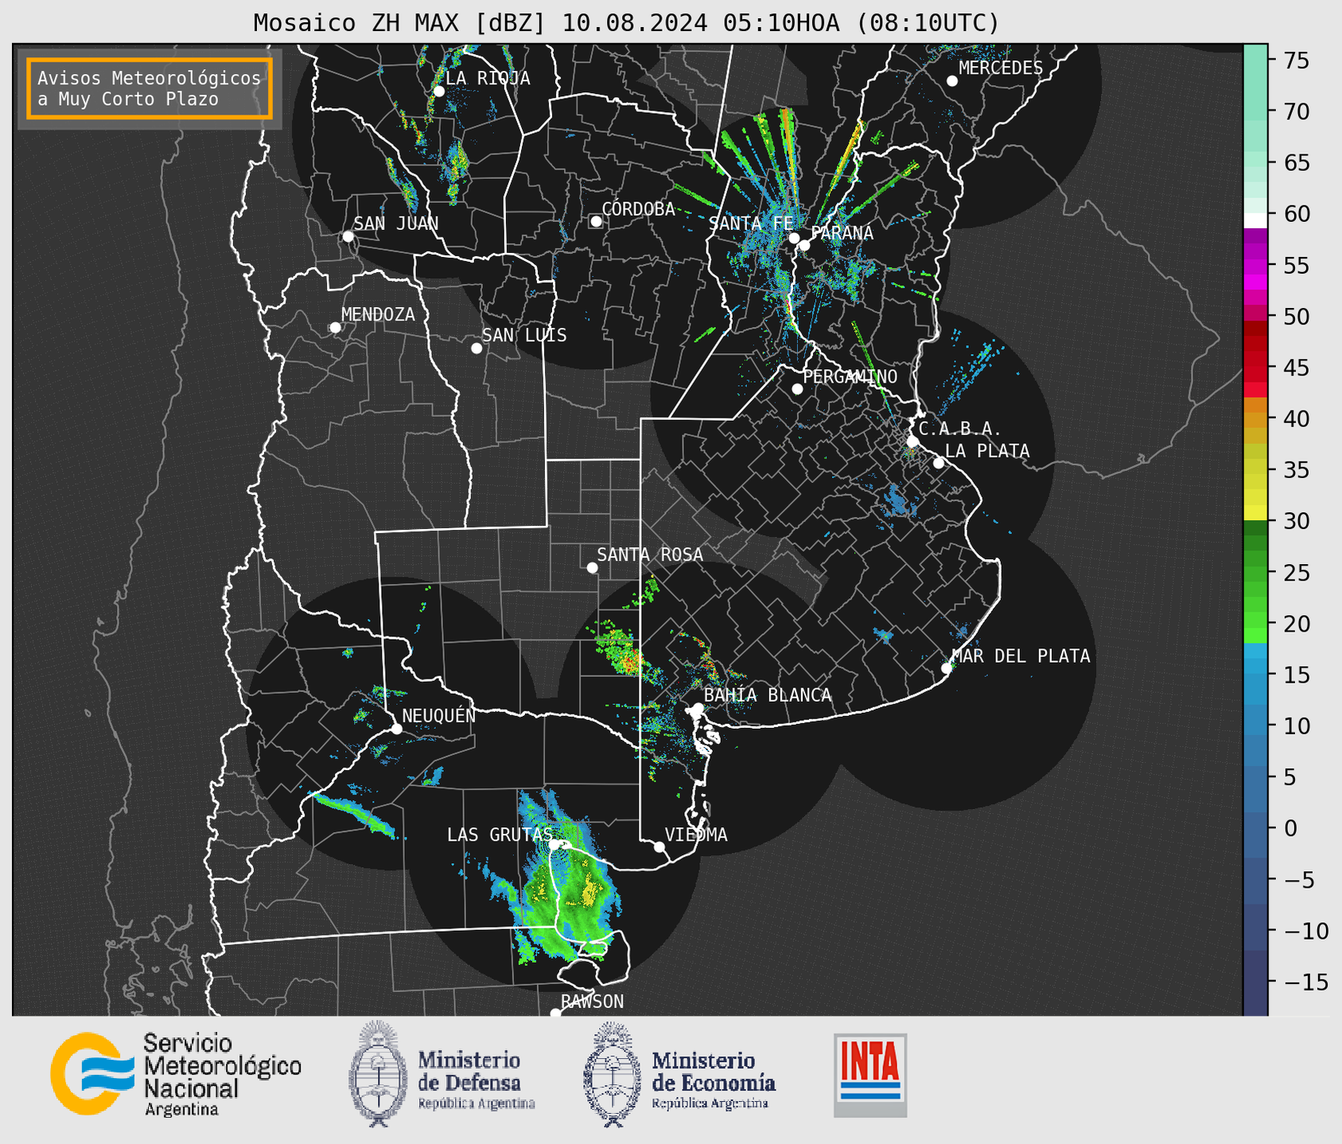Click the SAN JUAN city marker dot
The width and height of the screenshot is (1342, 1144).
tap(348, 236)
